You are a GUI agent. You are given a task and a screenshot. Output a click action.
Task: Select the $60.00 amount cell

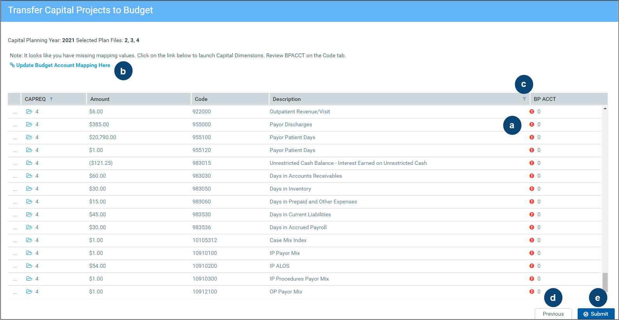98,176
